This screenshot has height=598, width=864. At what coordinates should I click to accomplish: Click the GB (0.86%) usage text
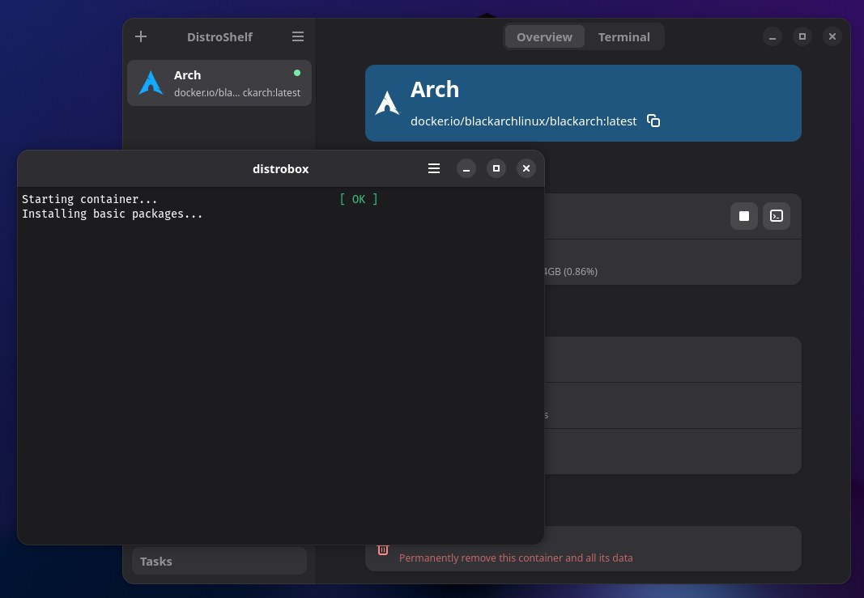571,271
